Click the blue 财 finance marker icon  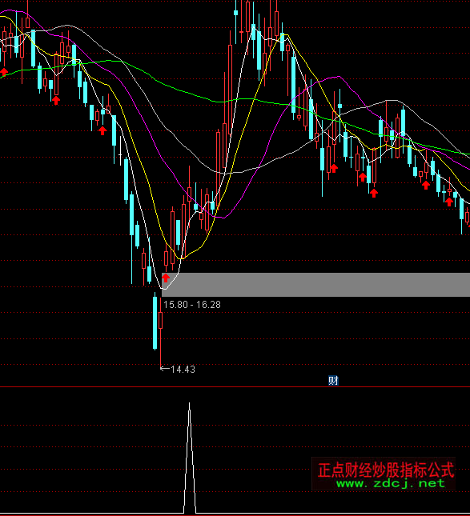click(333, 381)
